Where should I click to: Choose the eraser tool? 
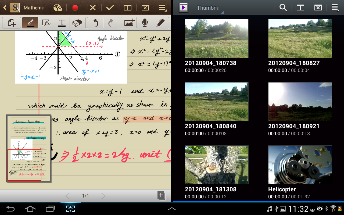coord(77,23)
